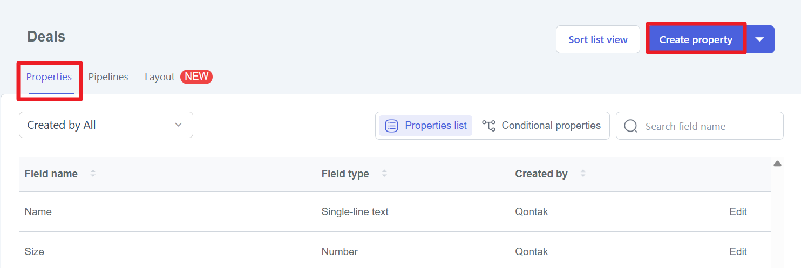Viewport: 801px width, 268px height.
Task: Go to the Layout tab
Action: tap(159, 77)
